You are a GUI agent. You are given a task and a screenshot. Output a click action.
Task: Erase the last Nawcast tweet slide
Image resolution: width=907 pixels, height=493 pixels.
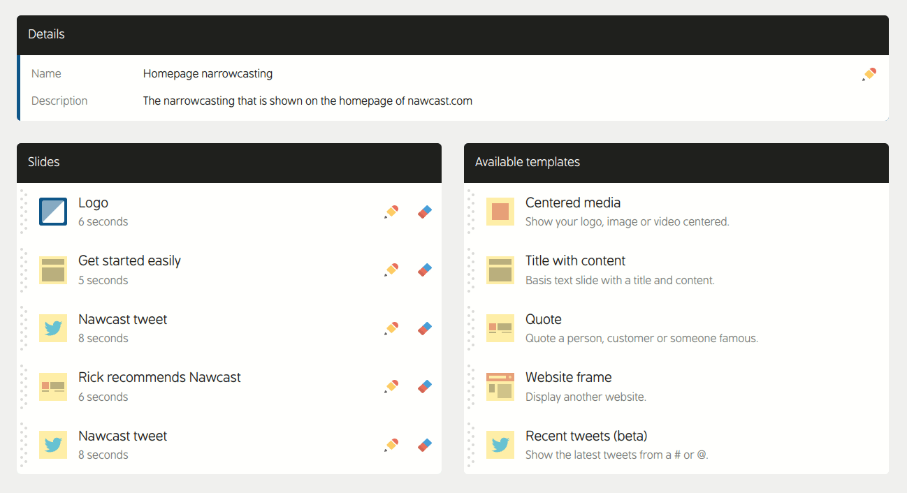tap(425, 445)
